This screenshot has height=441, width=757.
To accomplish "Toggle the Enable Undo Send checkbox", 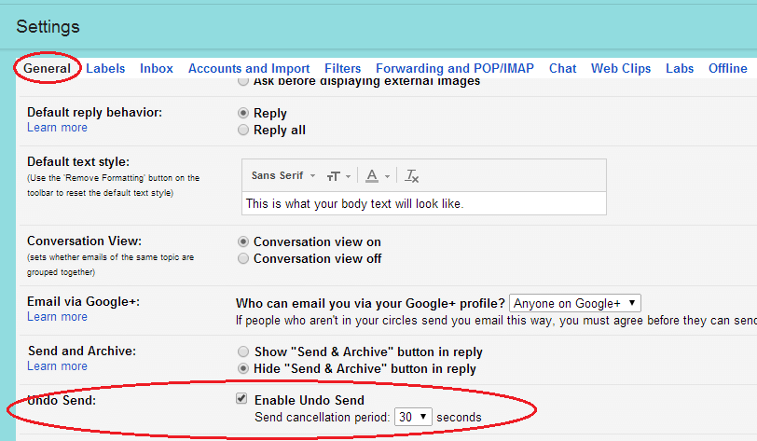I will click(x=242, y=399).
